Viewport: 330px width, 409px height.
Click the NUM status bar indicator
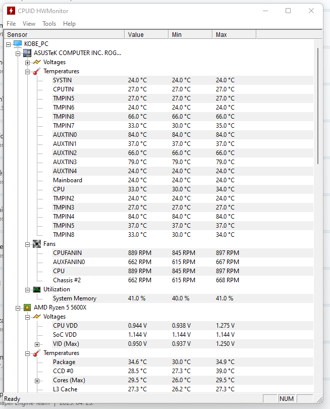point(287,398)
